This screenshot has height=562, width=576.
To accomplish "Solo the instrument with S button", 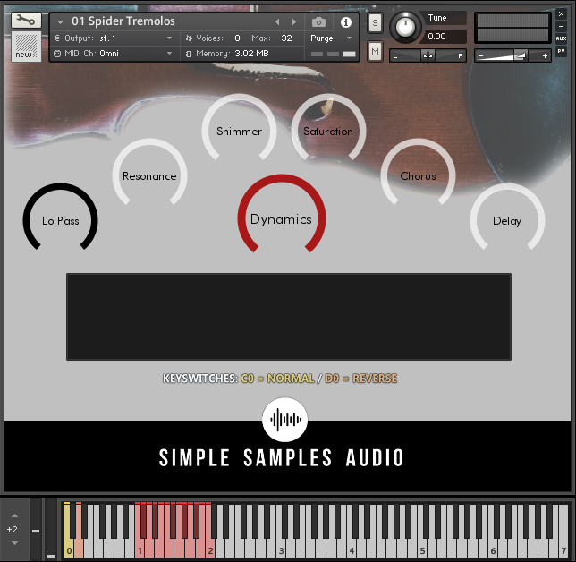I will [x=375, y=21].
